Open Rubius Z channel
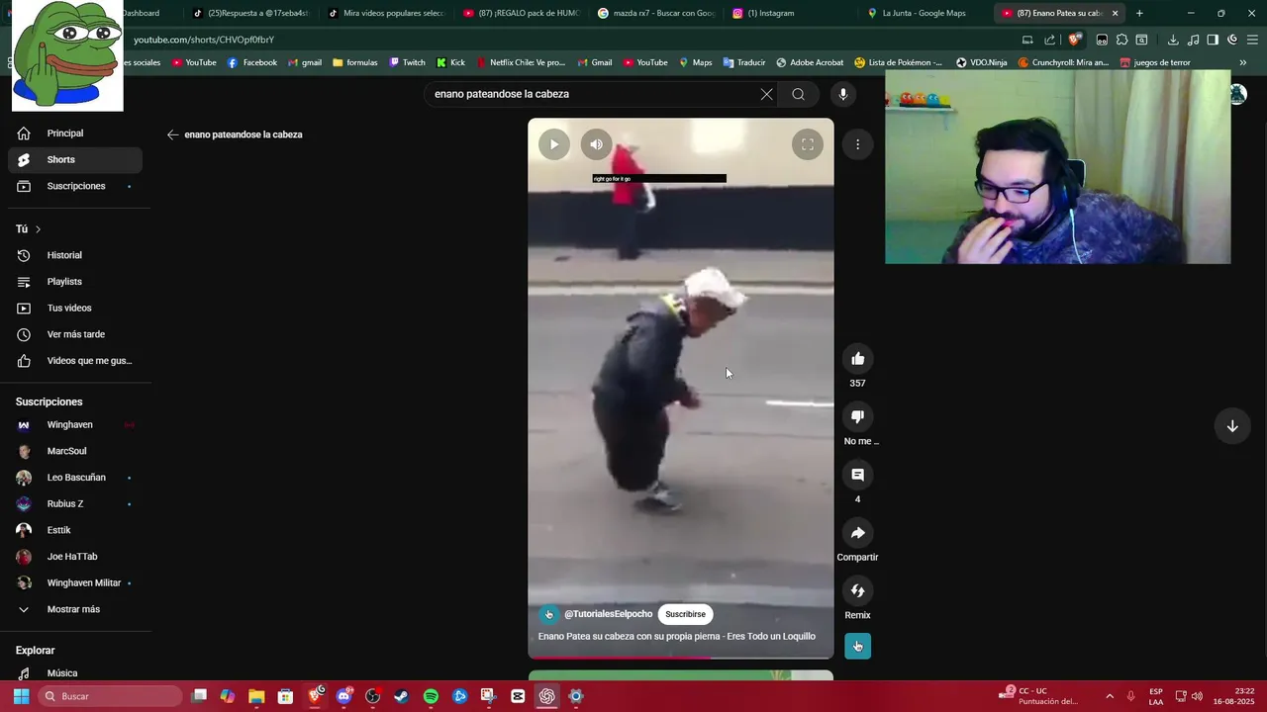The height and width of the screenshot is (712, 1267). point(75,504)
